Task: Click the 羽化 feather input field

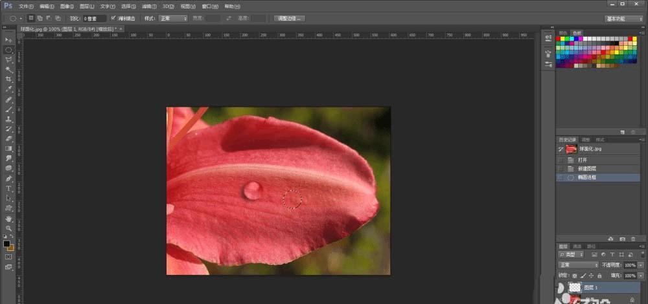Action: coord(95,18)
